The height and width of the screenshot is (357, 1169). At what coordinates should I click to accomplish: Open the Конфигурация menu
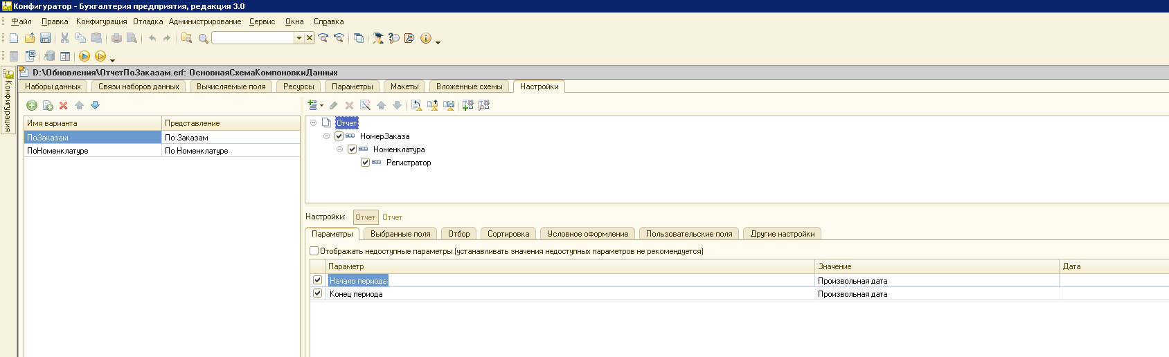coord(101,21)
